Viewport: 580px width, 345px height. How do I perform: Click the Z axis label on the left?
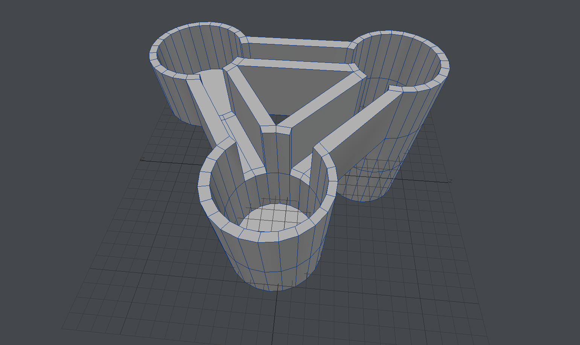click(x=142, y=159)
